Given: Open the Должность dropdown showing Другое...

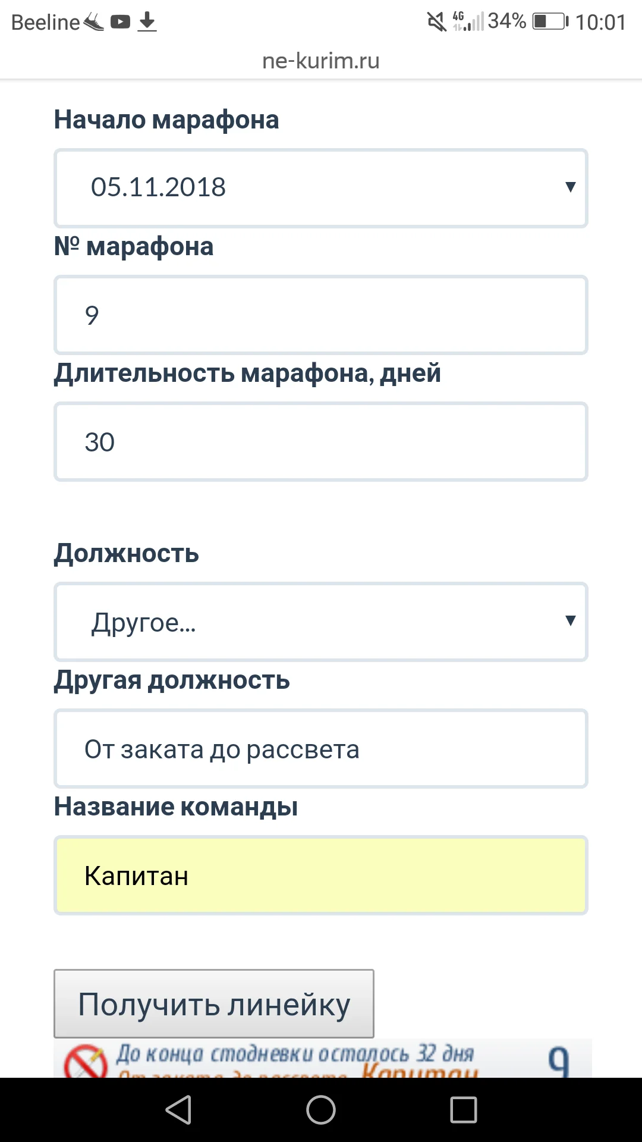Looking at the screenshot, I should tap(321, 621).
